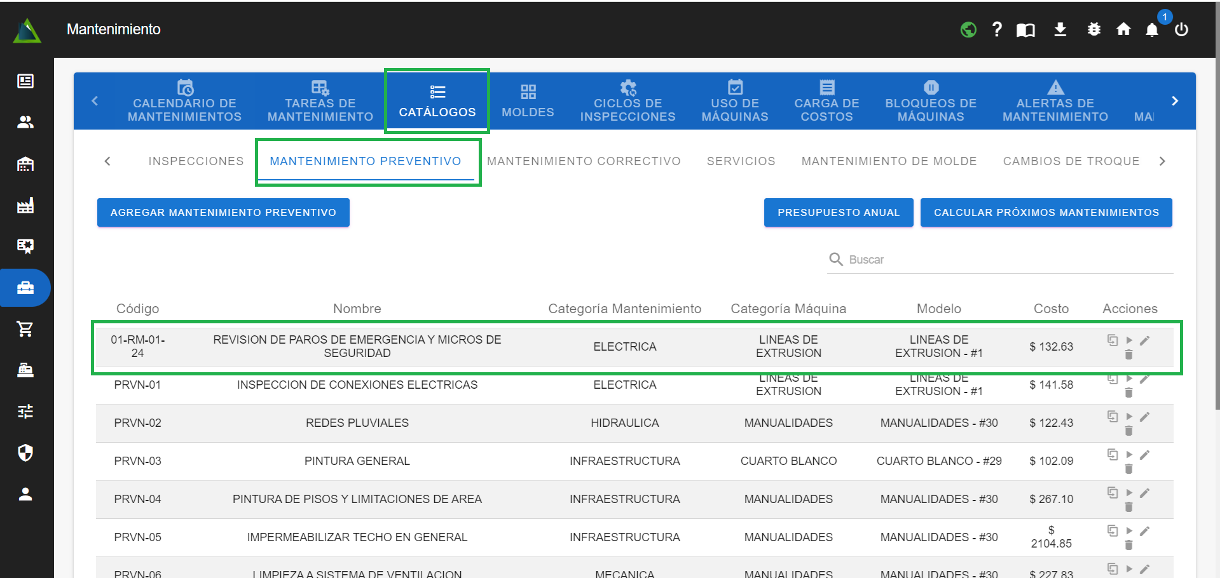
Task: Open the shopping cart sidebar icon
Action: click(x=25, y=329)
